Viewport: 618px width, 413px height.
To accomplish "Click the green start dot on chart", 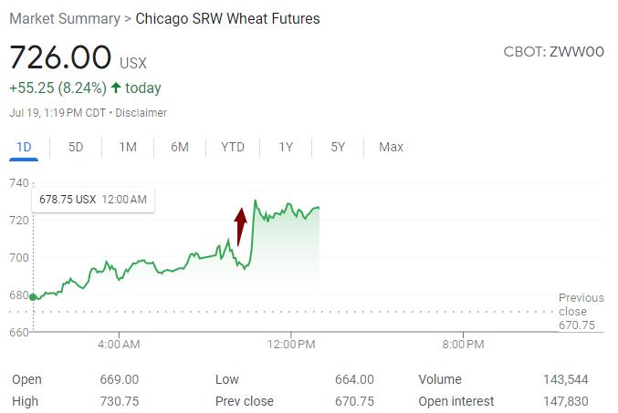I will tap(34, 297).
